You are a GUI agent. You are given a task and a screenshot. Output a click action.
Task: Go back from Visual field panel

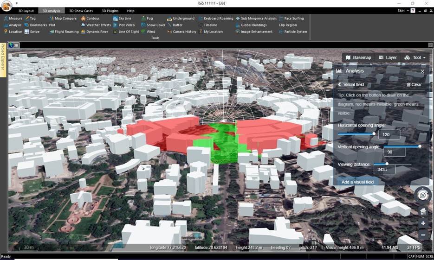[339, 84]
